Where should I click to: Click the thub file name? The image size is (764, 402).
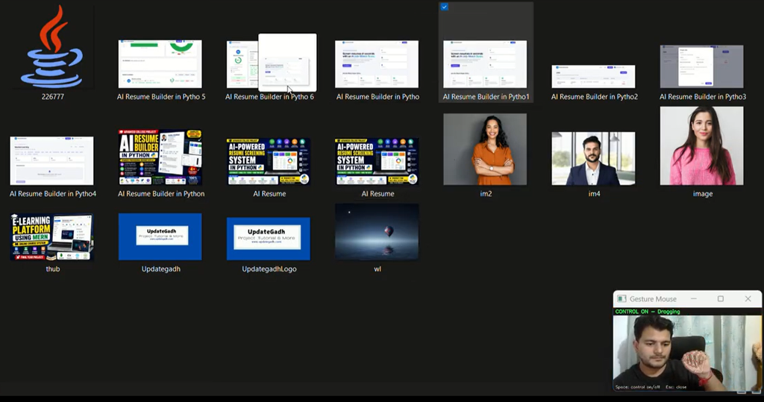click(53, 268)
